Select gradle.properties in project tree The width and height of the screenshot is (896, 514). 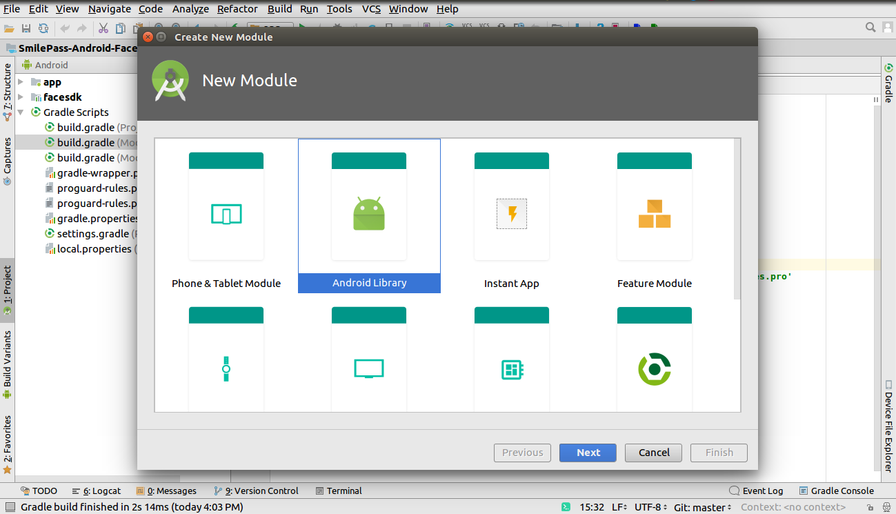tap(90, 219)
